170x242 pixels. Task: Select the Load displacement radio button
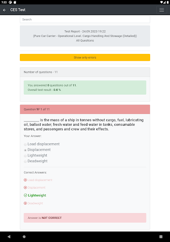pyautogui.click(x=25, y=144)
